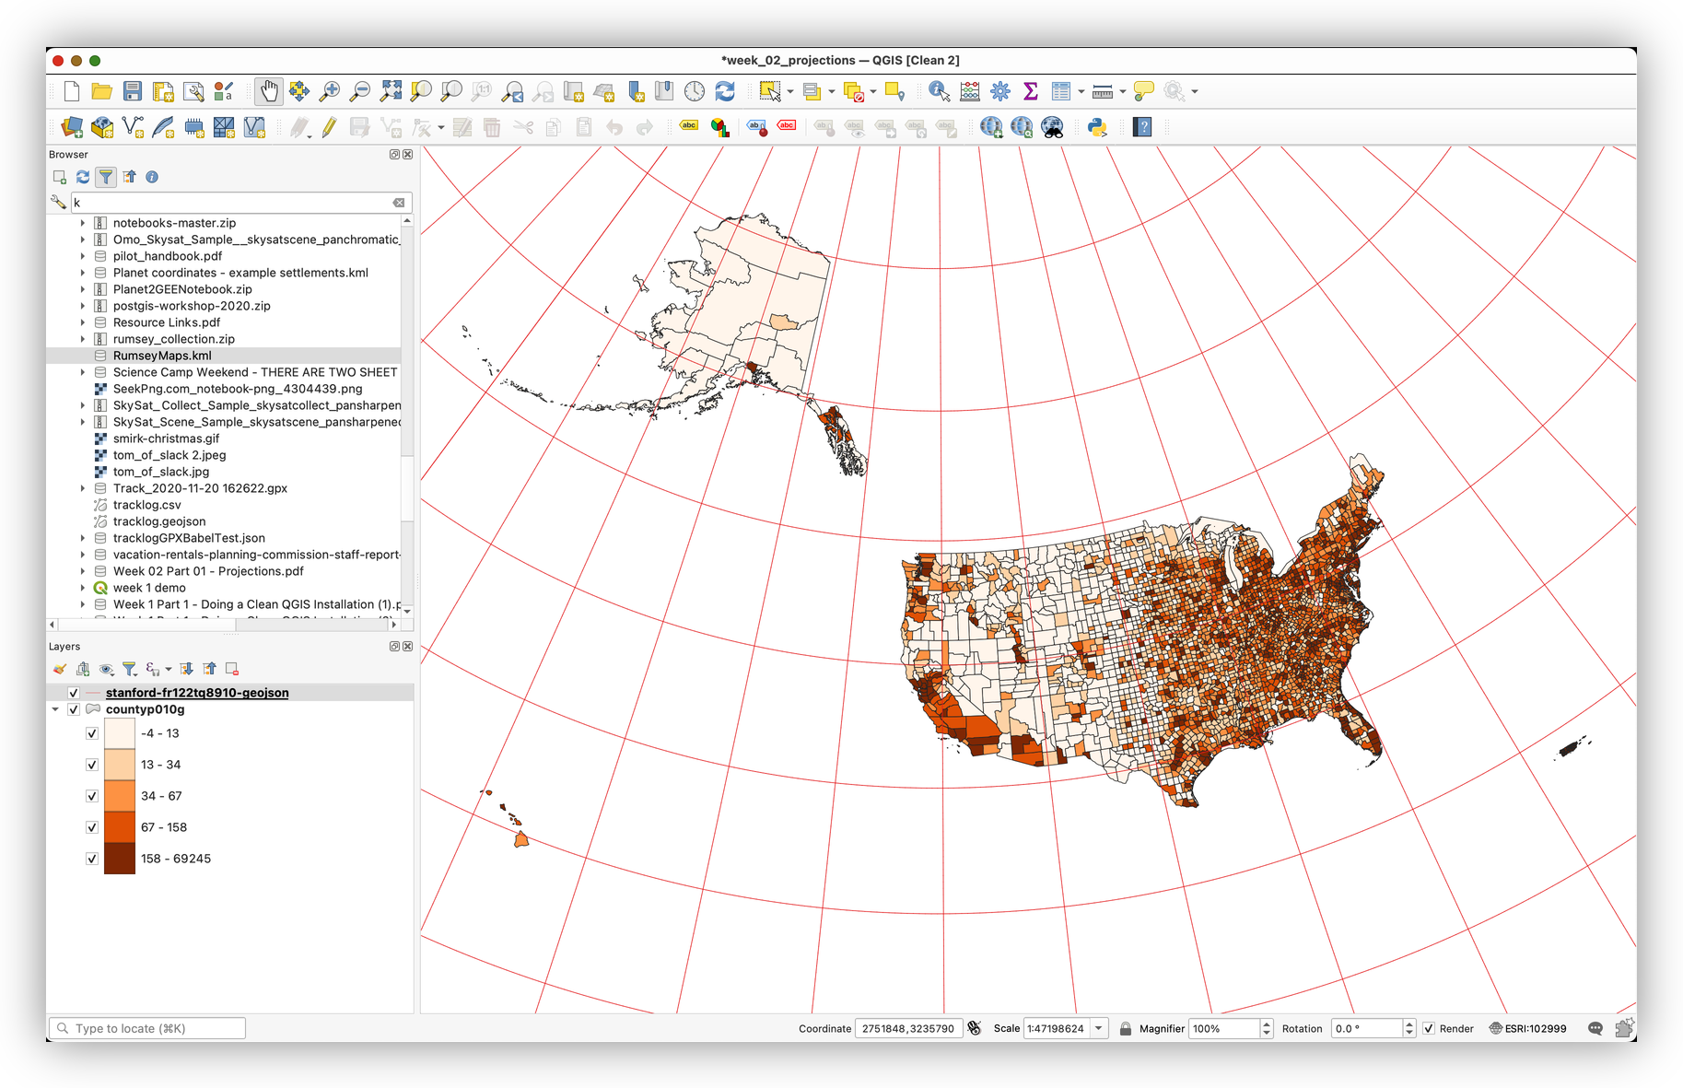Click the Zoom Full extent icon

click(x=391, y=91)
